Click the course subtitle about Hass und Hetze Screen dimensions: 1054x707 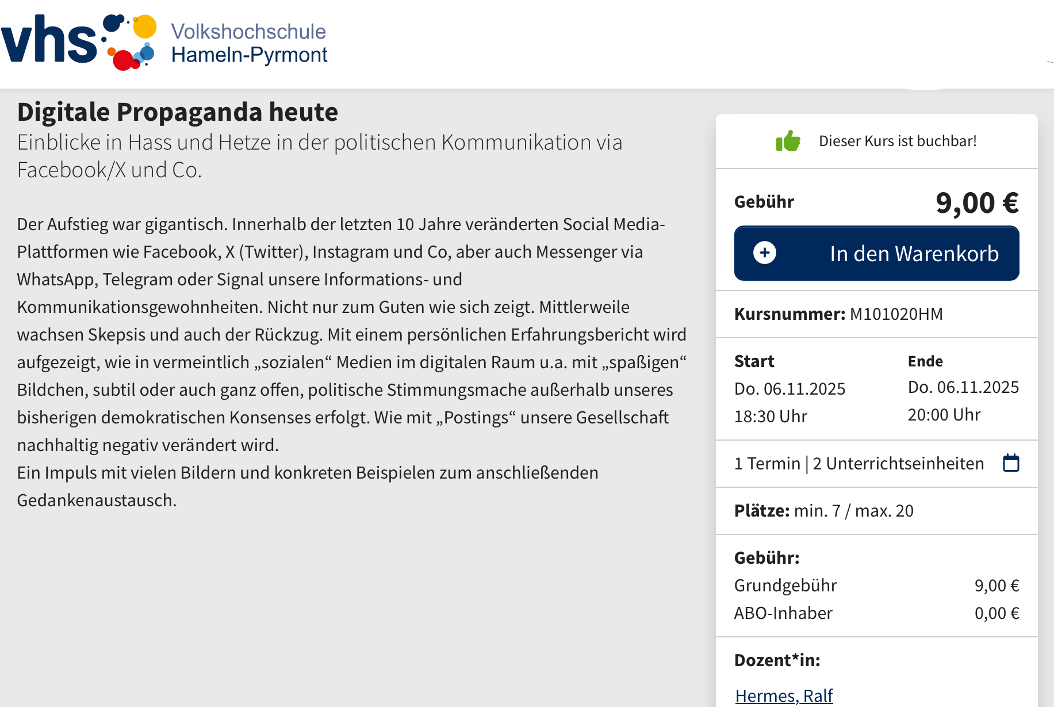click(319, 156)
